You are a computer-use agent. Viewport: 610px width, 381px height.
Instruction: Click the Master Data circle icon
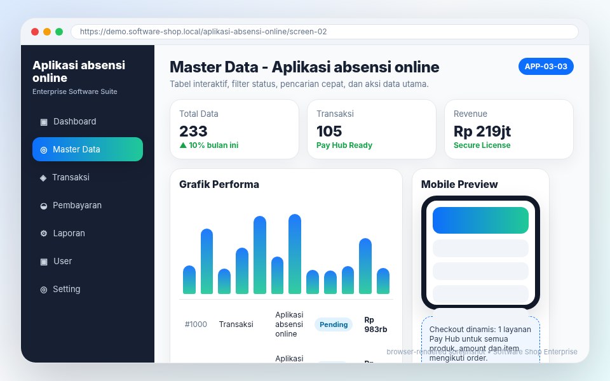click(x=44, y=150)
